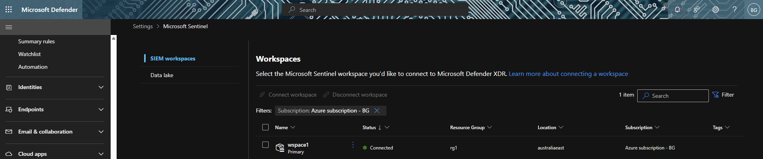Image resolution: width=763 pixels, height=159 pixels.
Task: Follow Learn more about connecting a workspace
Action: click(568, 74)
